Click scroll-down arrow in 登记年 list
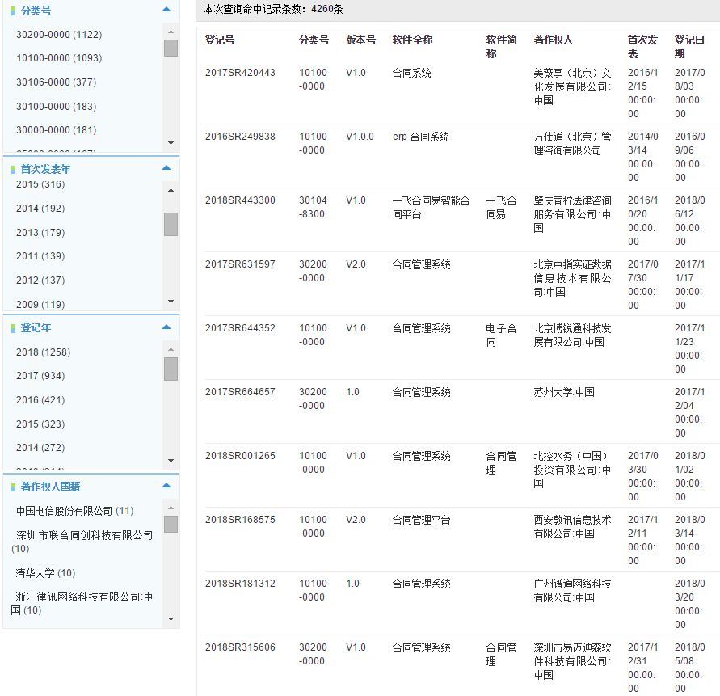720x696 pixels. (171, 460)
